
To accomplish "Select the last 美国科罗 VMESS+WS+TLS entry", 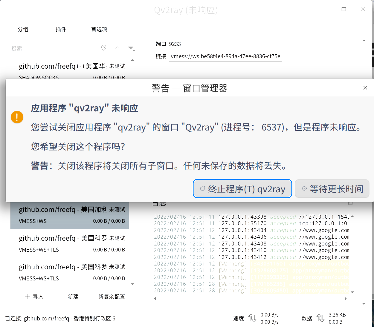I will coord(70,272).
